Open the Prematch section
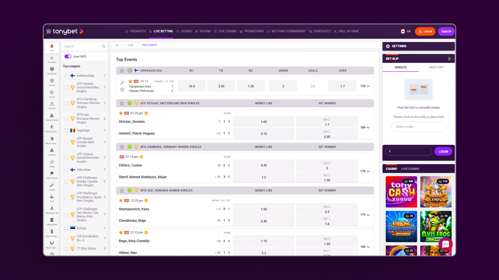The image size is (499, 280). point(135,31)
